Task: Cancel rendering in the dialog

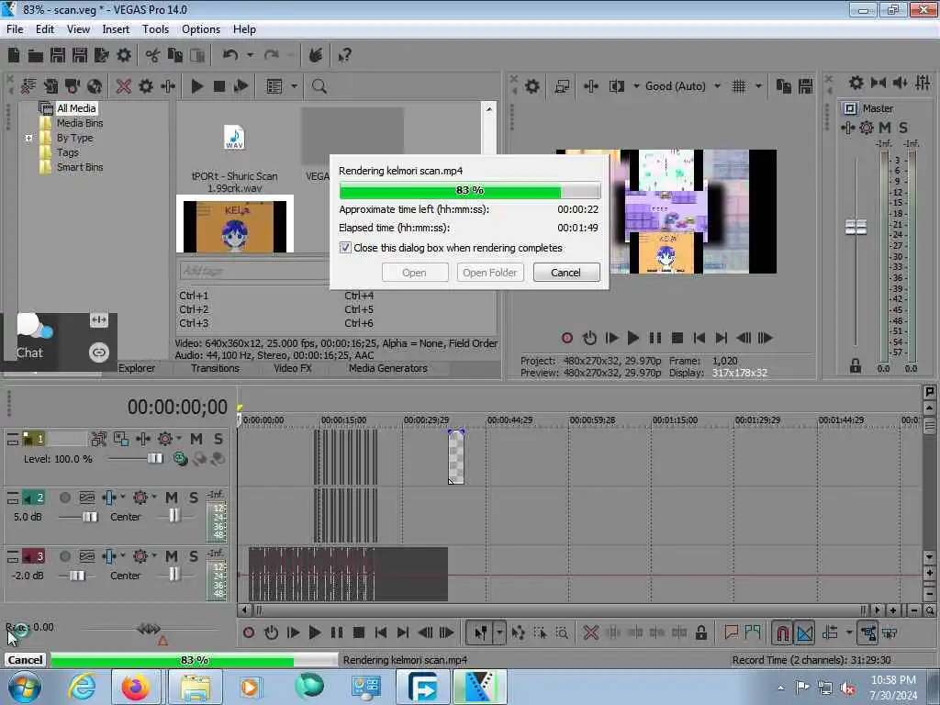Action: (565, 273)
